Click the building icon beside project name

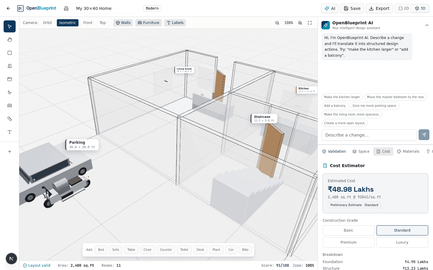(66, 8)
